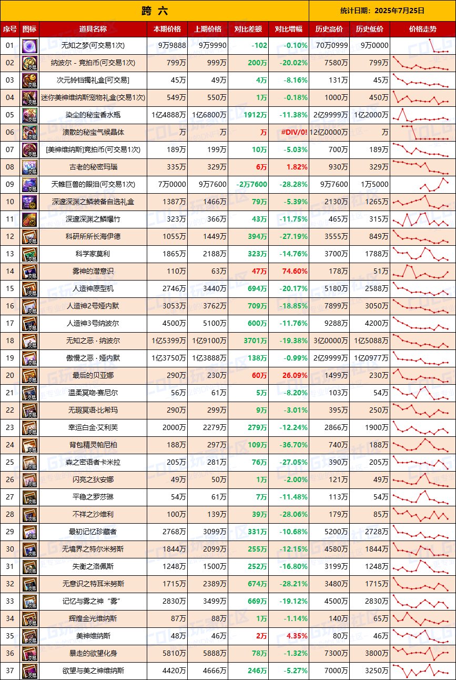This screenshot has height=680, width=456.
Task: Select the 欲望与美之神维纳斯 card icon
Action: click(29, 671)
